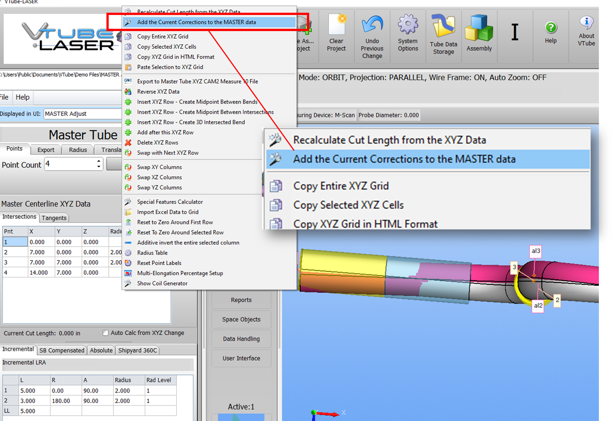Open the Clear Project toolbar icon
The width and height of the screenshot is (615, 421).
pos(336,25)
